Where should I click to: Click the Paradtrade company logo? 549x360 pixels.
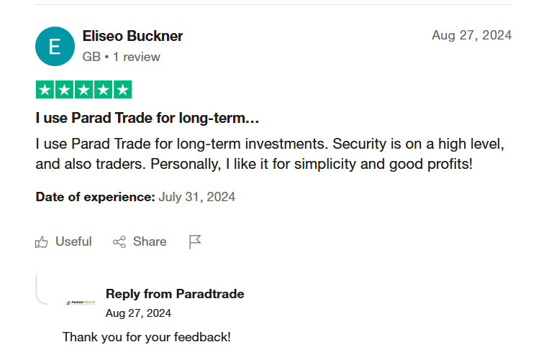(81, 303)
